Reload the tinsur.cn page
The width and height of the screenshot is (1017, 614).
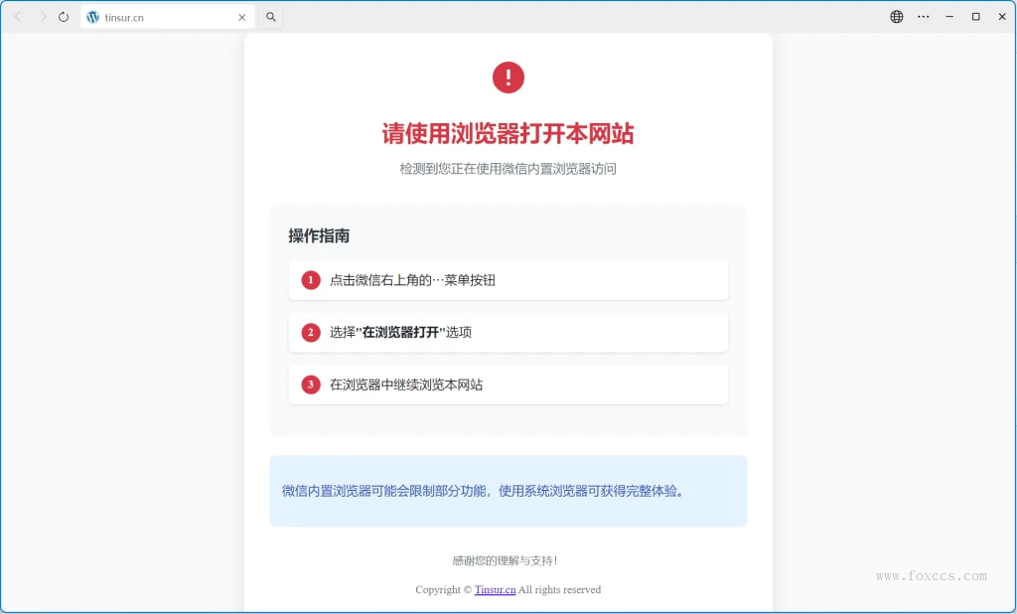(64, 16)
